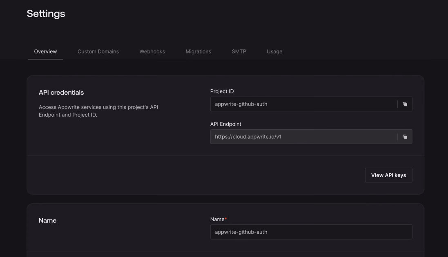Image resolution: width=448 pixels, height=257 pixels.
Task: Click the Name section heading
Action: pos(47,220)
